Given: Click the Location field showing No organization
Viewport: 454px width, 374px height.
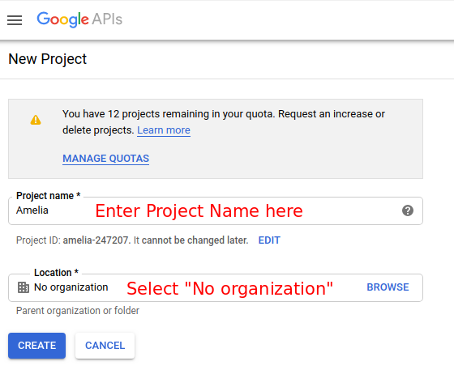Looking at the screenshot, I should pos(216,287).
